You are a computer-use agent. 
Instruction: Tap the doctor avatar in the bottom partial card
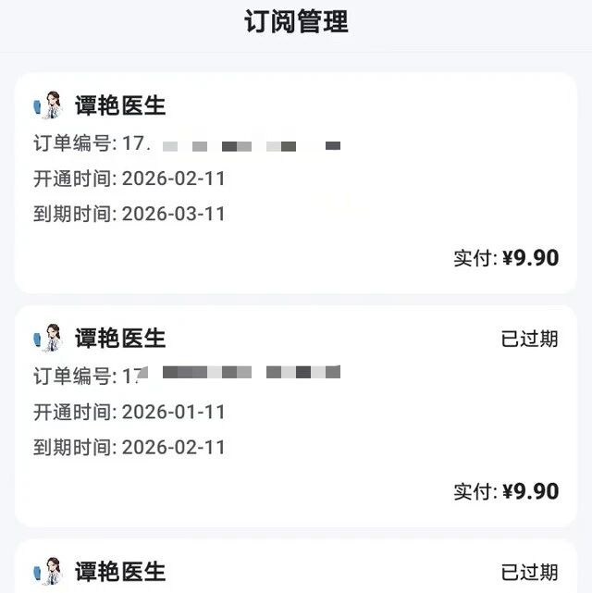(47, 571)
